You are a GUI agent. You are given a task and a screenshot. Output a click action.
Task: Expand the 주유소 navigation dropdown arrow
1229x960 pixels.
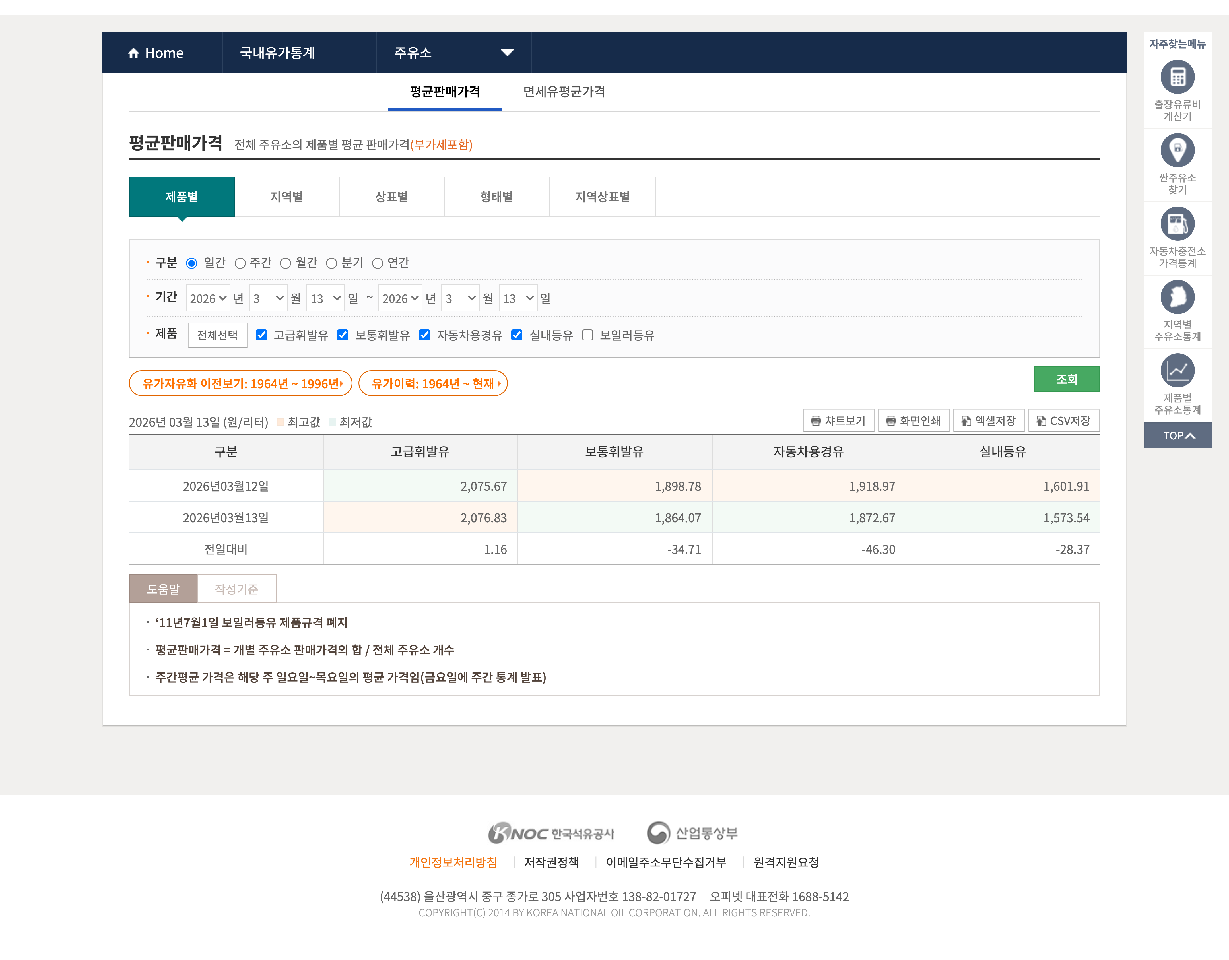[x=507, y=53]
